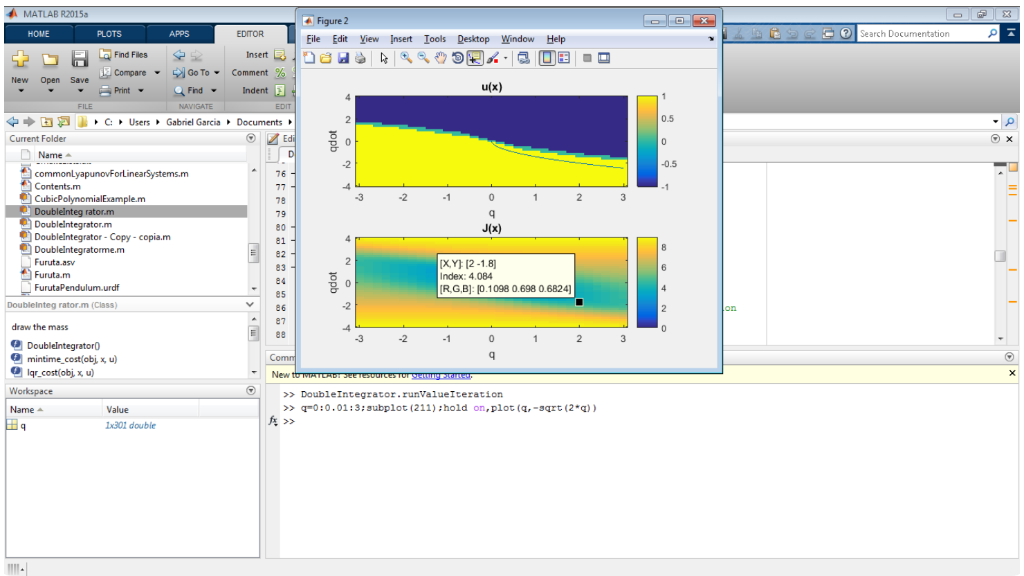The height and width of the screenshot is (576, 1024).
Task: Click Open File icon in Figure 2 toolbar
Action: point(326,58)
